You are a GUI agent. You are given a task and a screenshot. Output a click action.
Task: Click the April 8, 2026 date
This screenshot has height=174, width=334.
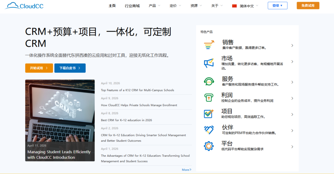tap(110, 113)
